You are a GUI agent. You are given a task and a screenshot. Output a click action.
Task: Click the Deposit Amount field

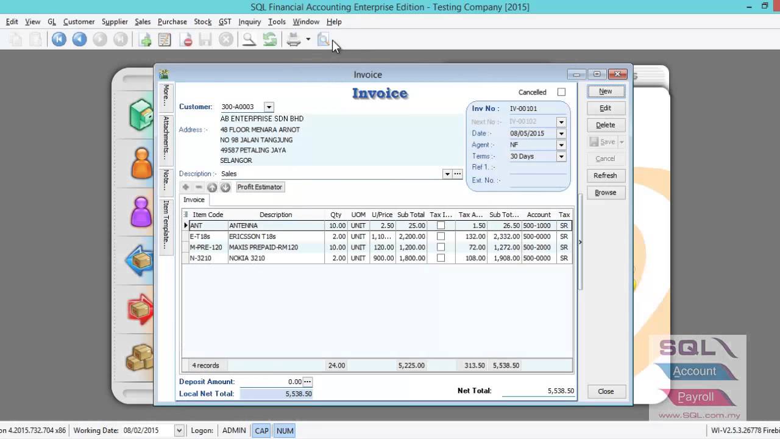coord(272,382)
